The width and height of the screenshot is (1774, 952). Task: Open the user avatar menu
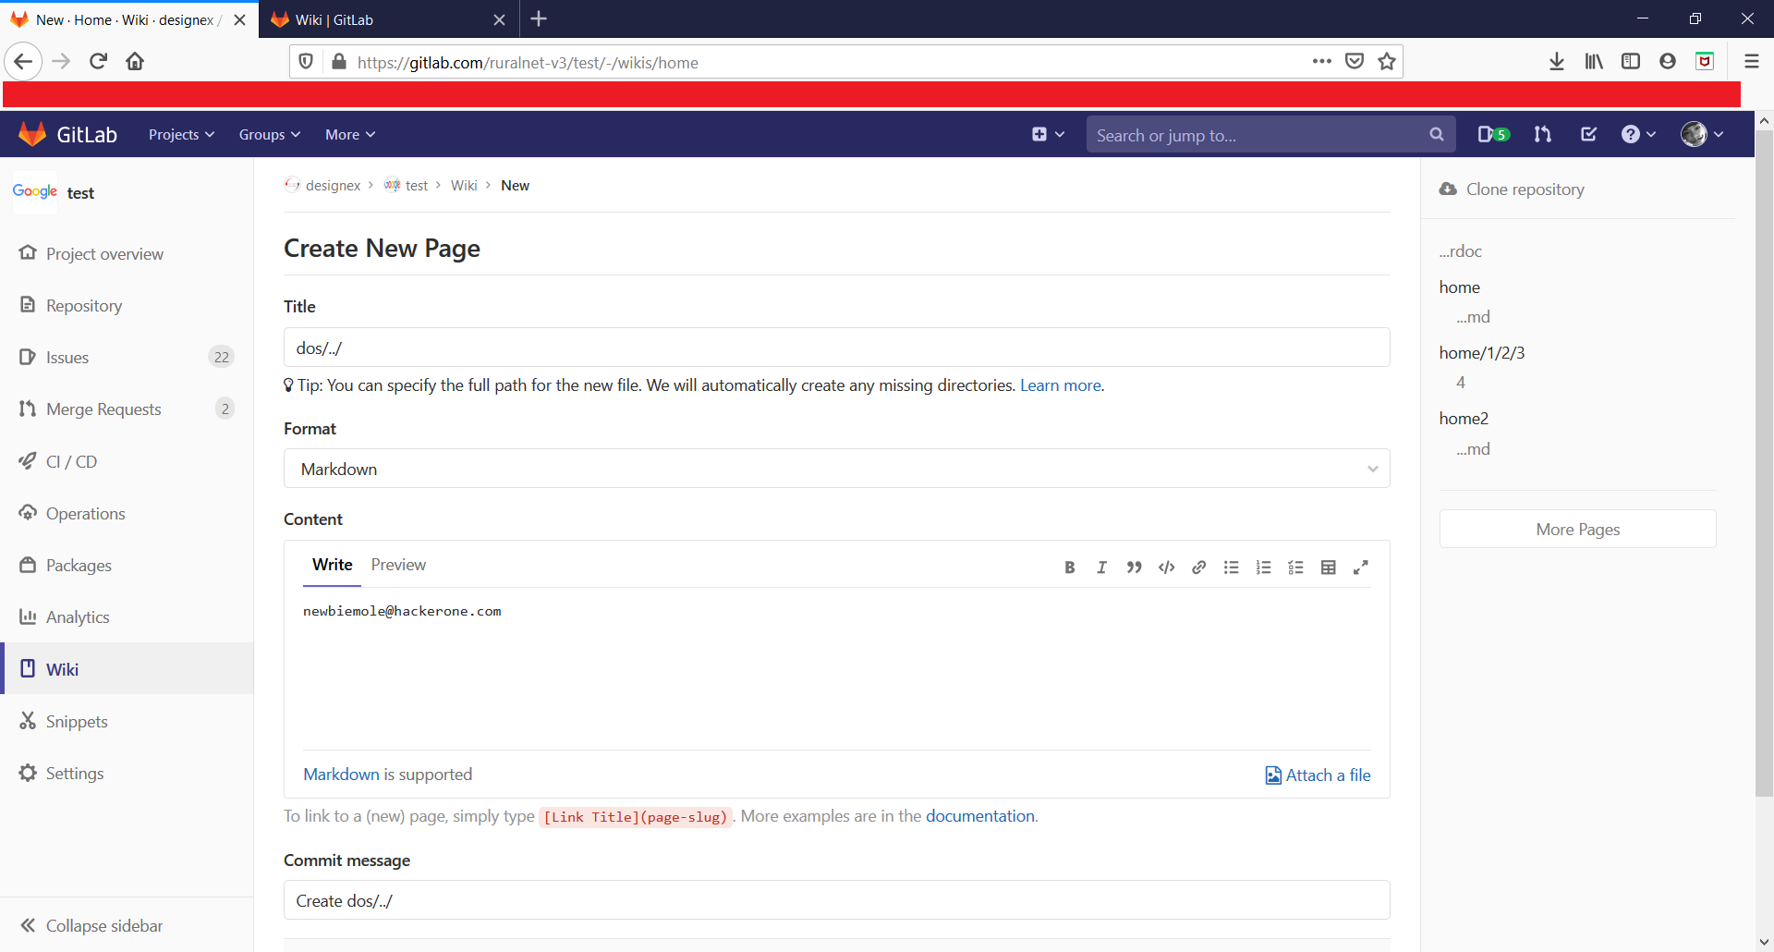(x=1702, y=135)
